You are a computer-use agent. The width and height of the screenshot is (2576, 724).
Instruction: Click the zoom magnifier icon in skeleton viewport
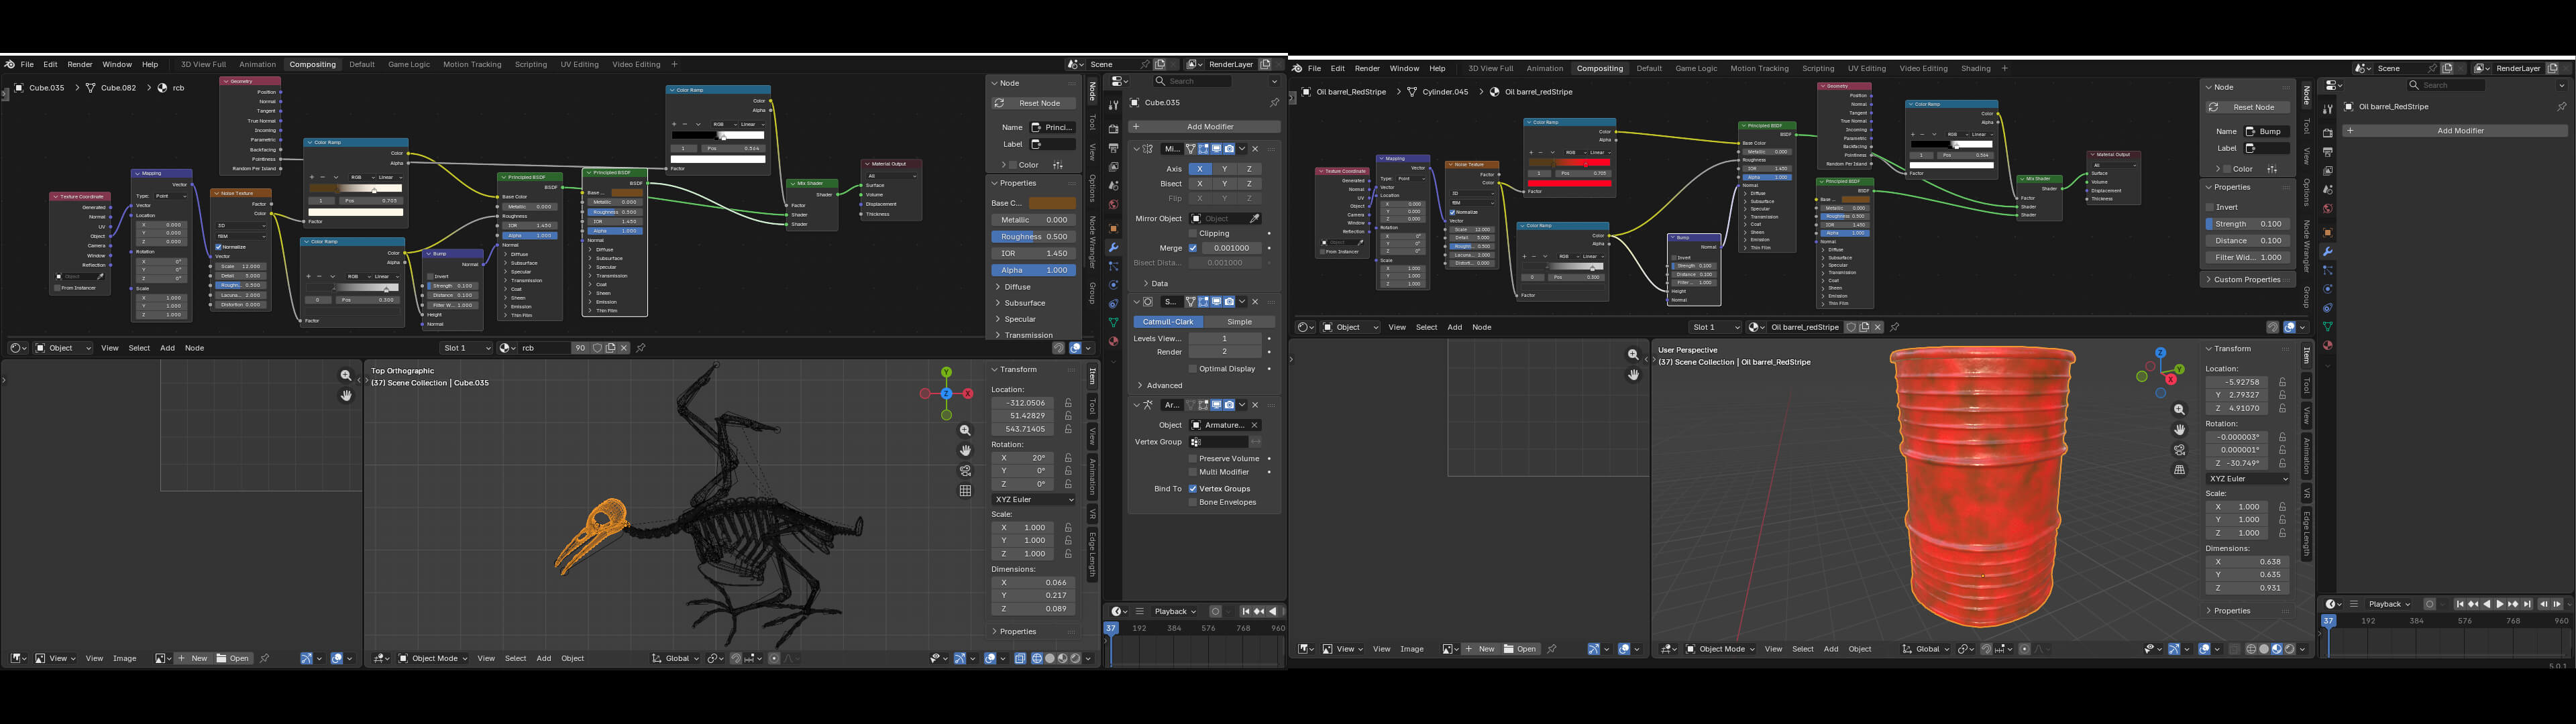click(x=965, y=430)
